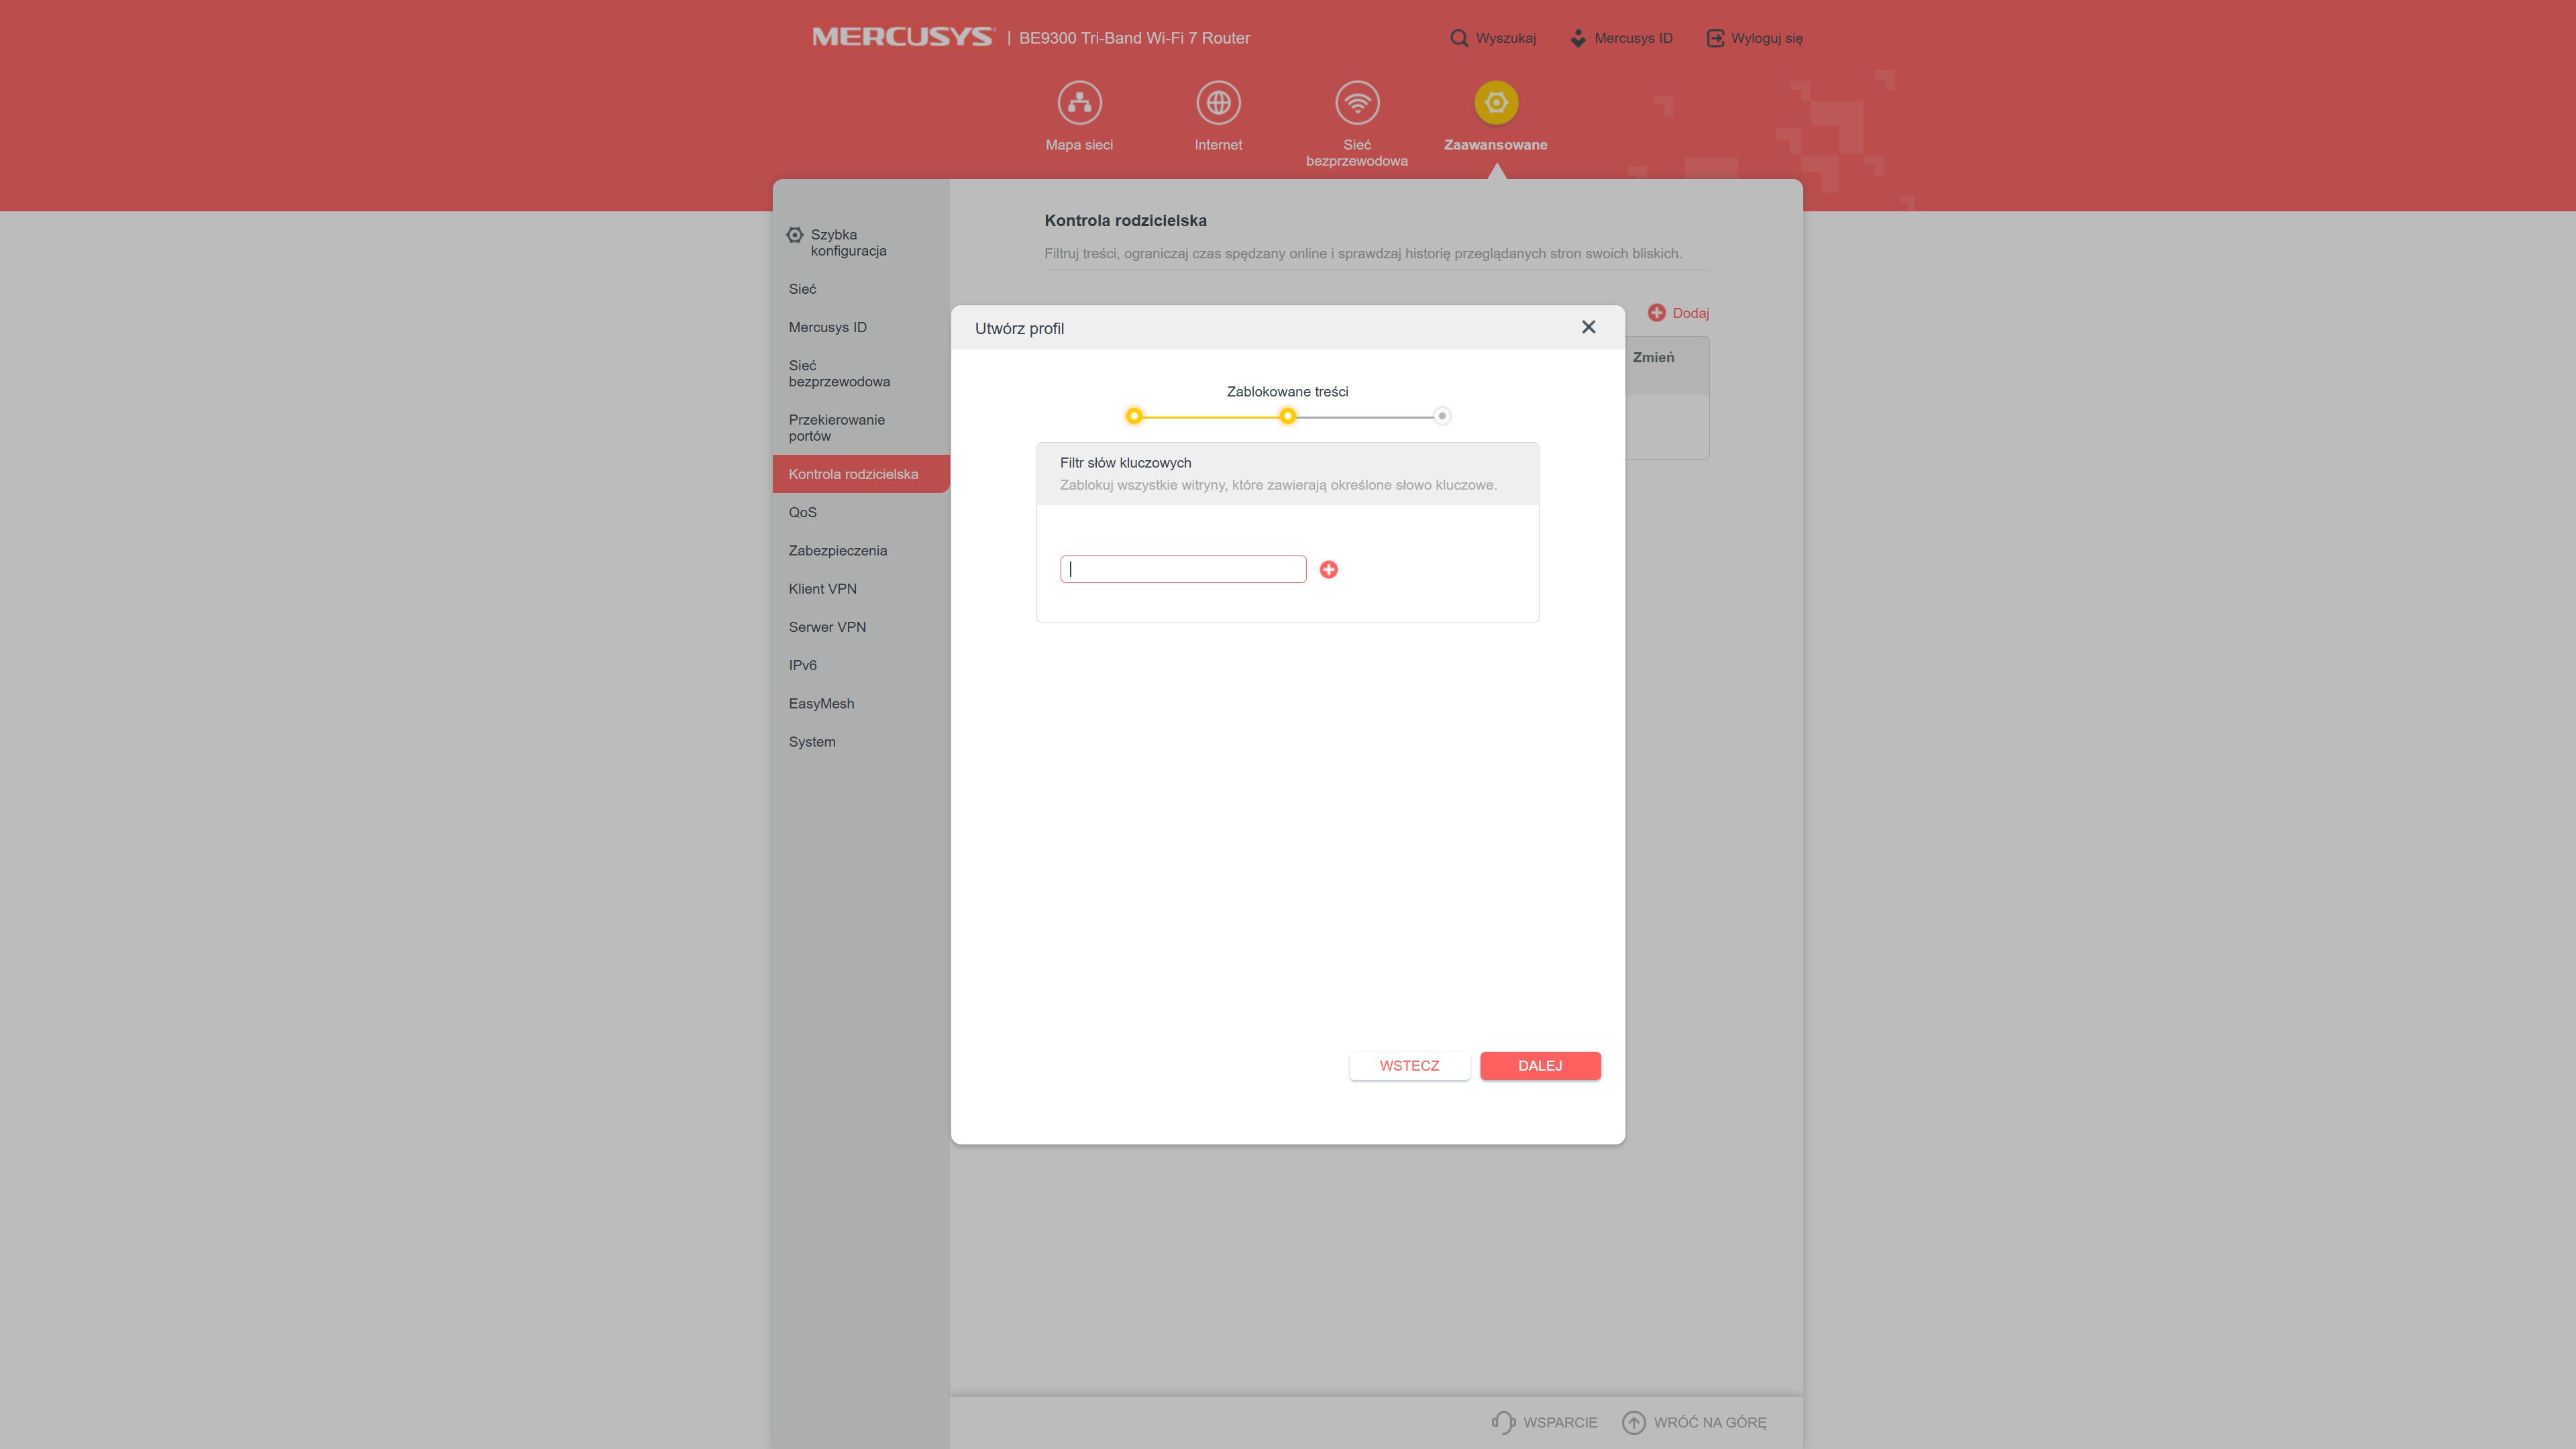Image resolution: width=2576 pixels, height=1449 pixels.
Task: Click the WRÓĆ NA GÓRĘ arrow icon
Action: (1634, 1422)
